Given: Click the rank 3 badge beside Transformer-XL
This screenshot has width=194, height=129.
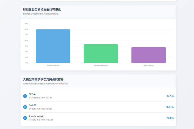Looking at the screenshot, I should pyautogui.click(x=25, y=118).
